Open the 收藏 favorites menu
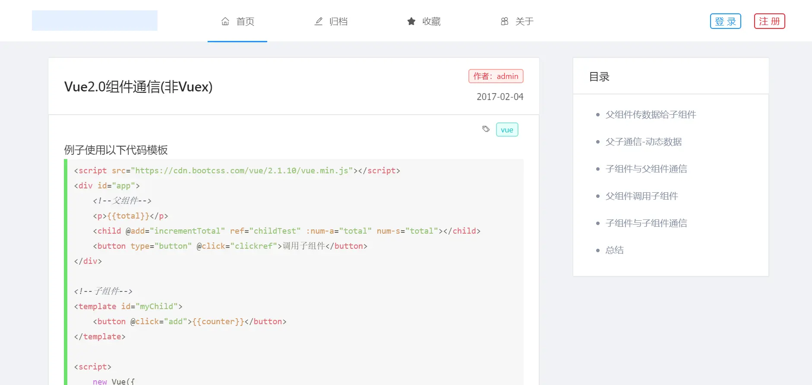 click(423, 21)
